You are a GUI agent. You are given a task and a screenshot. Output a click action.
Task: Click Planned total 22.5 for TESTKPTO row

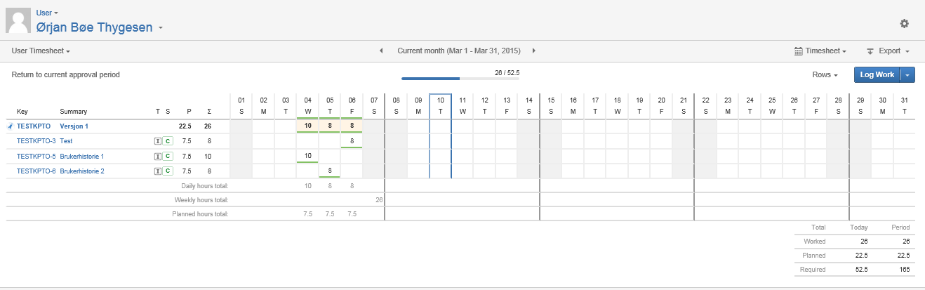[x=185, y=126]
